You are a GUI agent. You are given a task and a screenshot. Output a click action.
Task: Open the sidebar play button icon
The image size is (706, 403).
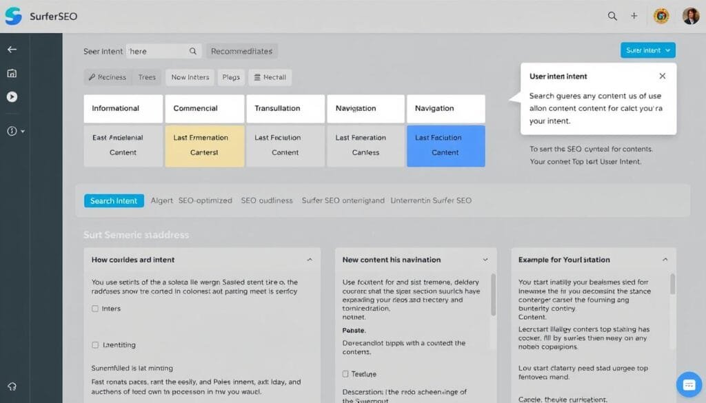pyautogui.click(x=12, y=96)
